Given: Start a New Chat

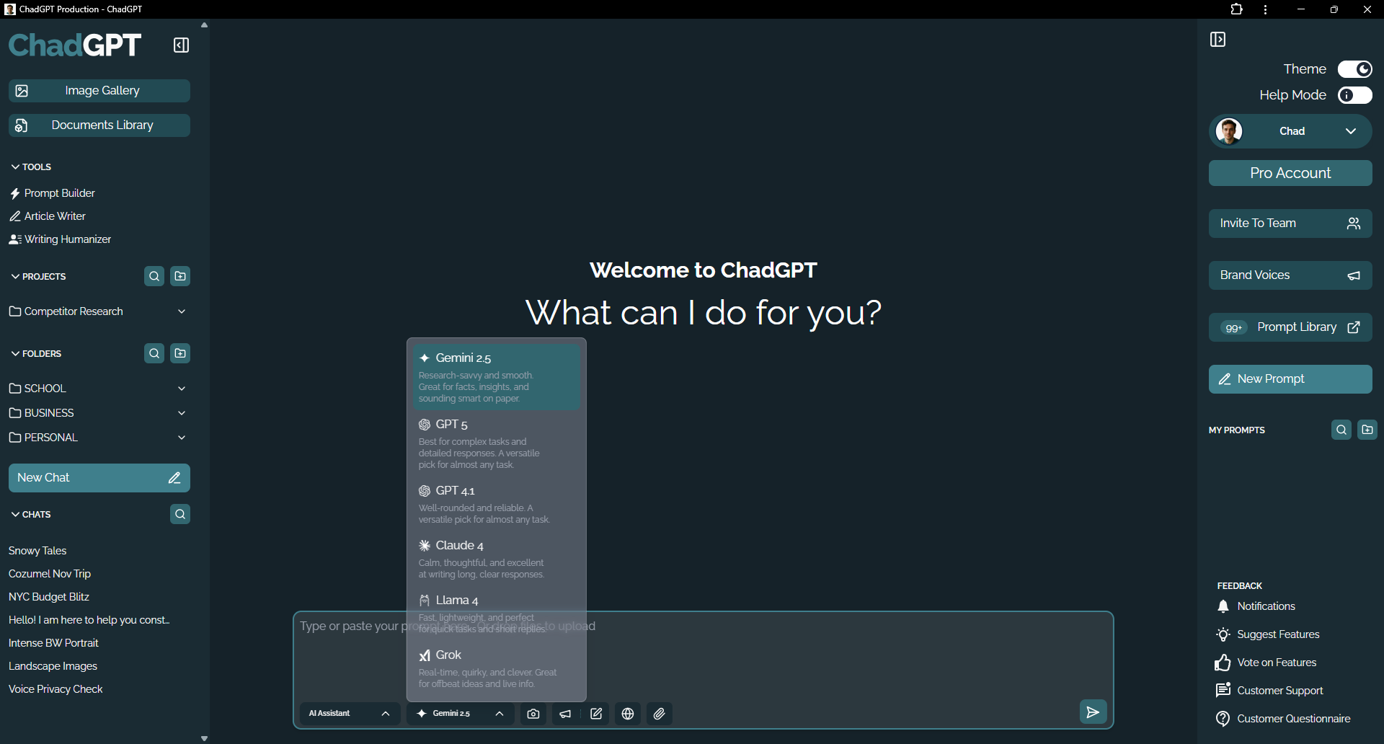Looking at the screenshot, I should [x=99, y=477].
